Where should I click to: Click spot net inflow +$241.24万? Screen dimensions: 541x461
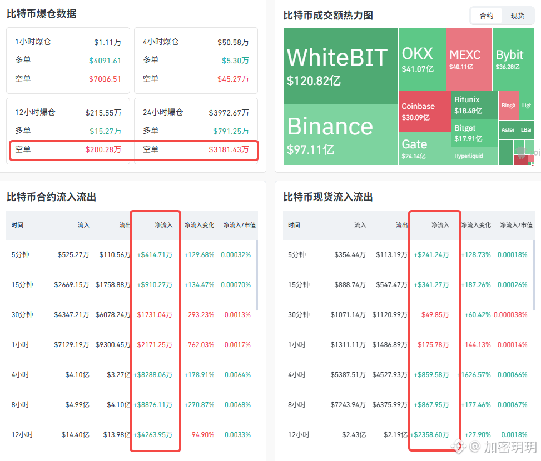pyautogui.click(x=431, y=255)
